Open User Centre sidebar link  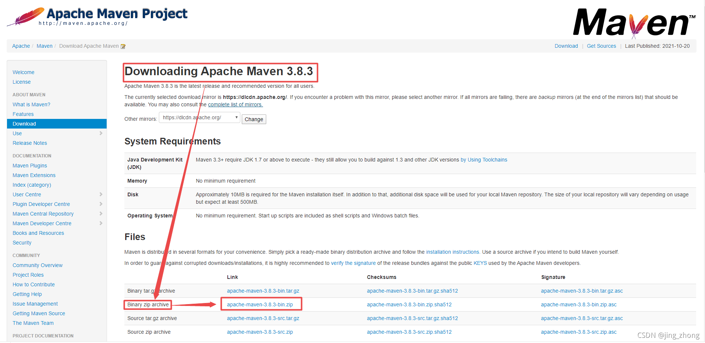click(x=27, y=194)
